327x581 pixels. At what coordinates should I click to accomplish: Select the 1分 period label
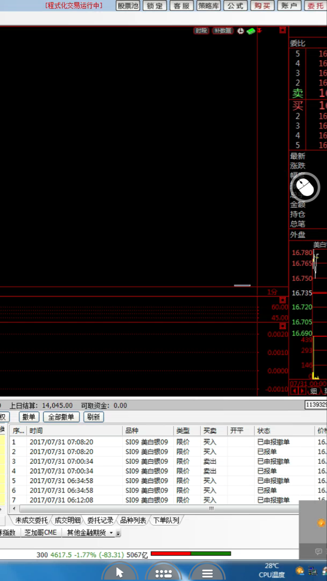pyautogui.click(x=272, y=292)
